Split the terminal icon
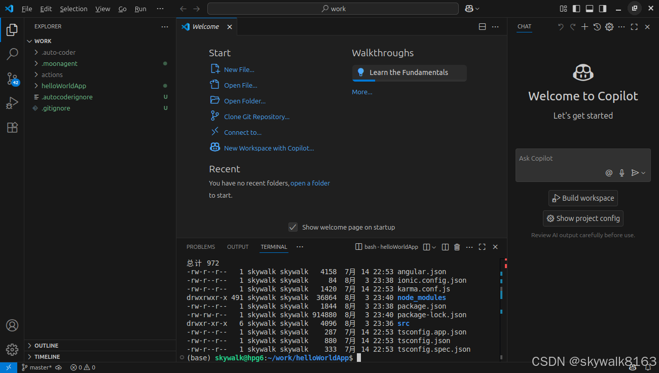Screen dimensions: 659x373 (445, 247)
